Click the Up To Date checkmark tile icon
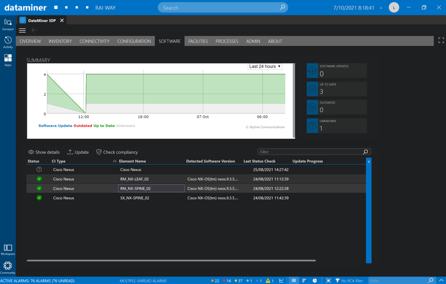The image size is (446, 284). pos(312,89)
